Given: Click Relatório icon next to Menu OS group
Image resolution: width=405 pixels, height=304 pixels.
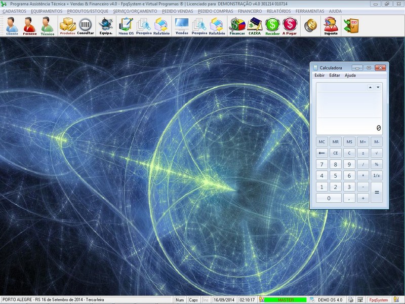Looking at the screenshot, I should tap(161, 26).
